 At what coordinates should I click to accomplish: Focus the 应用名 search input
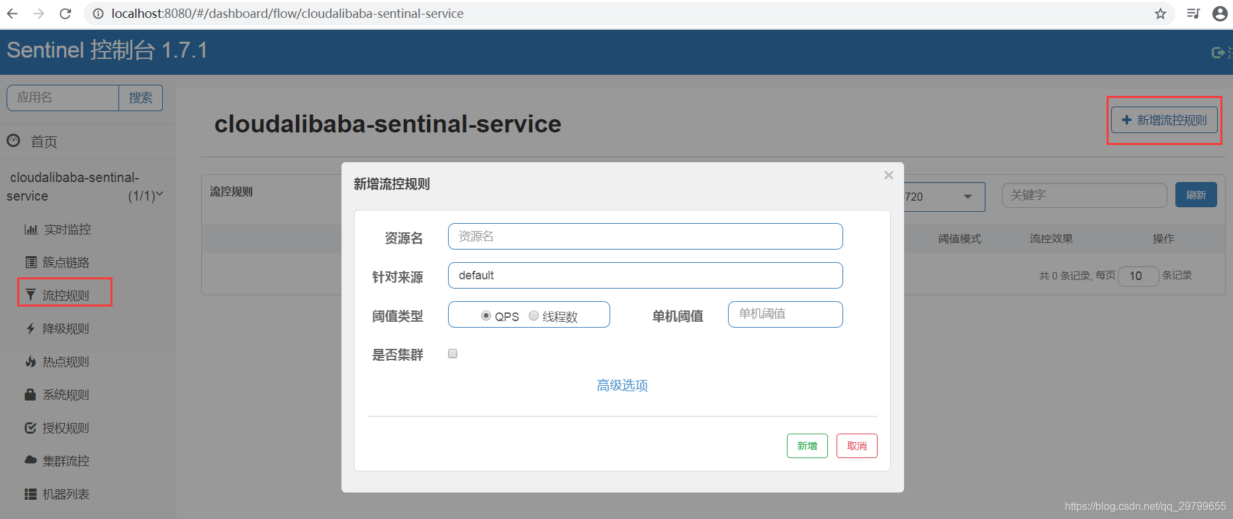tap(63, 98)
